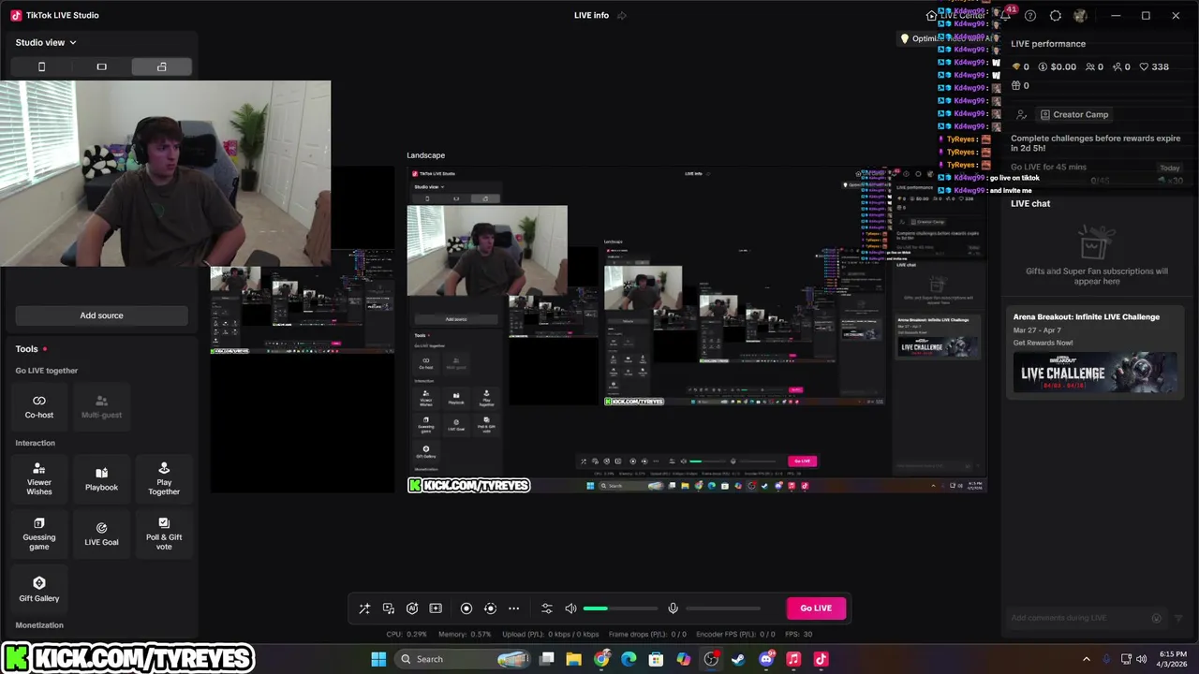Open the Guessing game tool
Viewport: 1199px width, 674px height.
(39, 534)
